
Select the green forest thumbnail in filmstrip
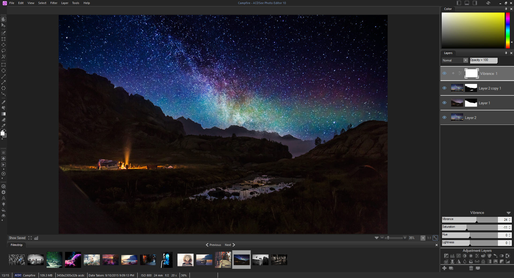point(54,260)
